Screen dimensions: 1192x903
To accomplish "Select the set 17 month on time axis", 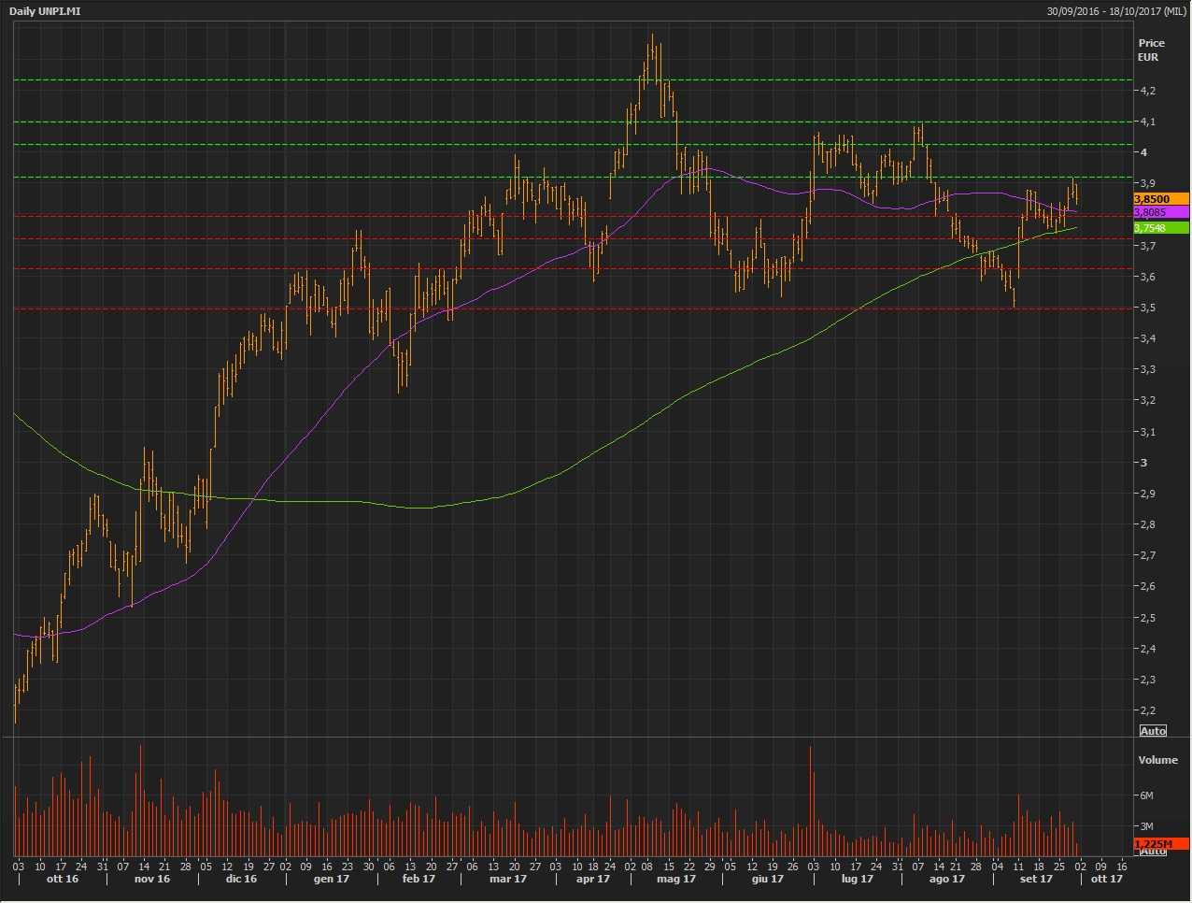I will tap(1036, 879).
